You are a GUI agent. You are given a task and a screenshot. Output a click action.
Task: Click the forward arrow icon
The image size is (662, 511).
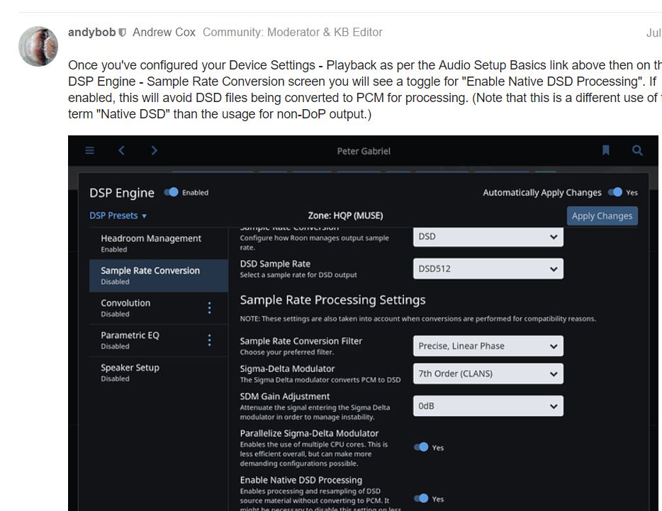click(x=155, y=150)
